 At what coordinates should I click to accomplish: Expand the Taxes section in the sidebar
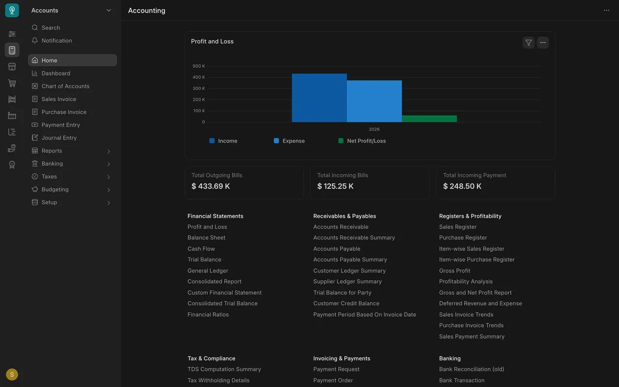point(73,177)
